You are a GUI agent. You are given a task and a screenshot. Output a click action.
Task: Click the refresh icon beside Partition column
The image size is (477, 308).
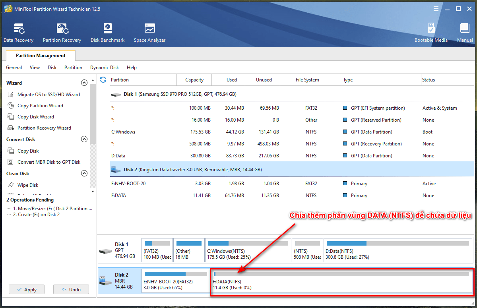click(x=103, y=79)
